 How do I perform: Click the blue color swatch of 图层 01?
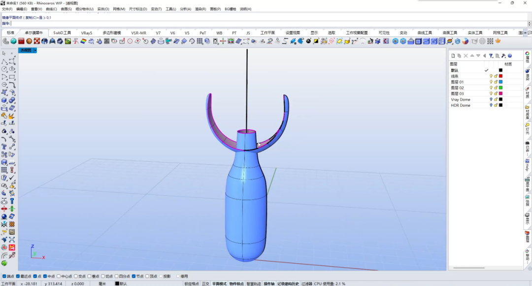coord(500,82)
